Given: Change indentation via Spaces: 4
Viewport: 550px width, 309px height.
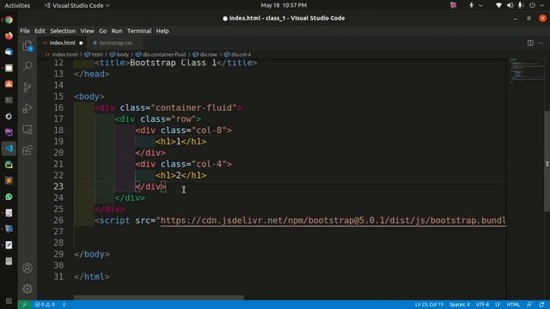Looking at the screenshot, I should [460, 305].
